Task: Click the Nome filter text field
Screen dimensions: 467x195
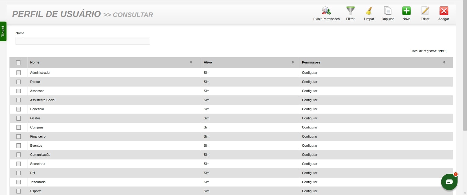Action: tap(83, 41)
